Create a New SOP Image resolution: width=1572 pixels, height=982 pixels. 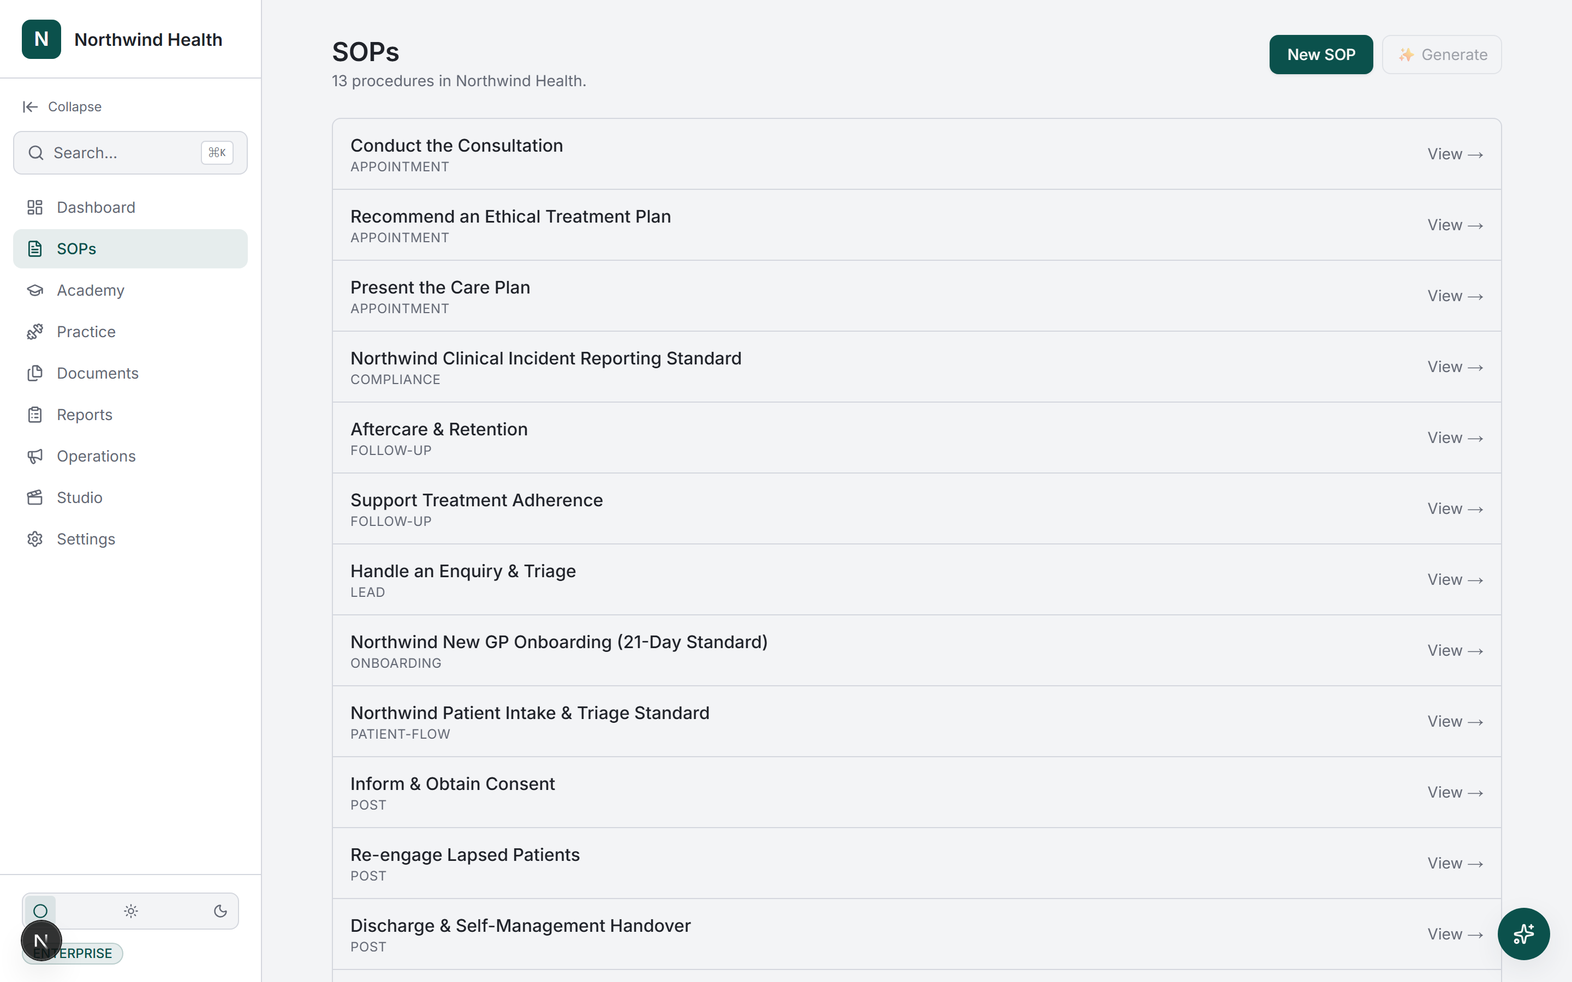(x=1320, y=55)
